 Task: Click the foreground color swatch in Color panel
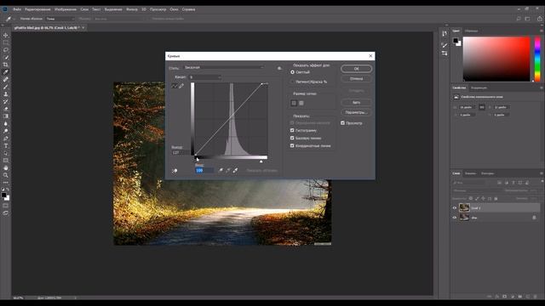pos(456,41)
